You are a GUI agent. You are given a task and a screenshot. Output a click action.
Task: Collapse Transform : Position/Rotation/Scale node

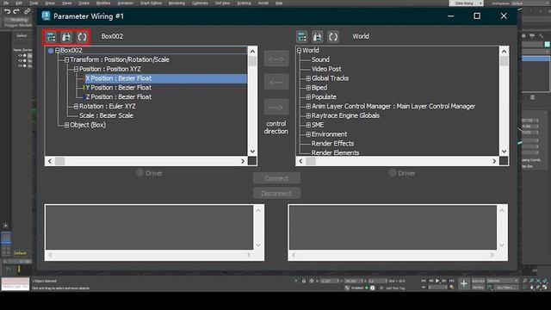click(x=66, y=59)
